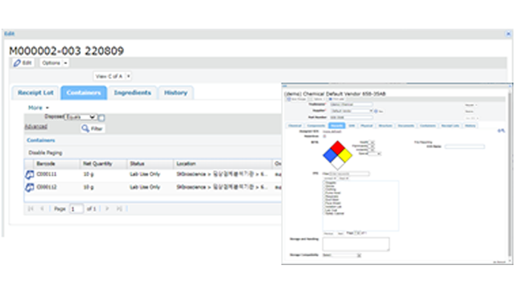The width and height of the screenshot is (515, 293).
Task: Switch to the Receipt Lot tab
Action: [36, 93]
